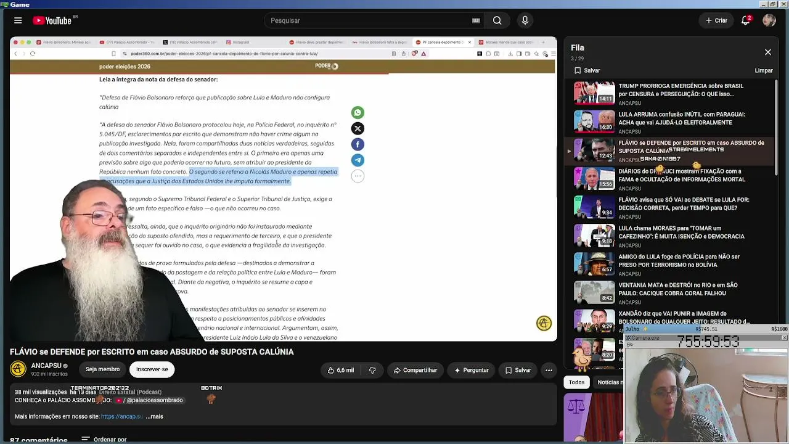Click the 'Direito Estatal (Podcast)' text
Screen dimensions: 789x444
[130, 392]
